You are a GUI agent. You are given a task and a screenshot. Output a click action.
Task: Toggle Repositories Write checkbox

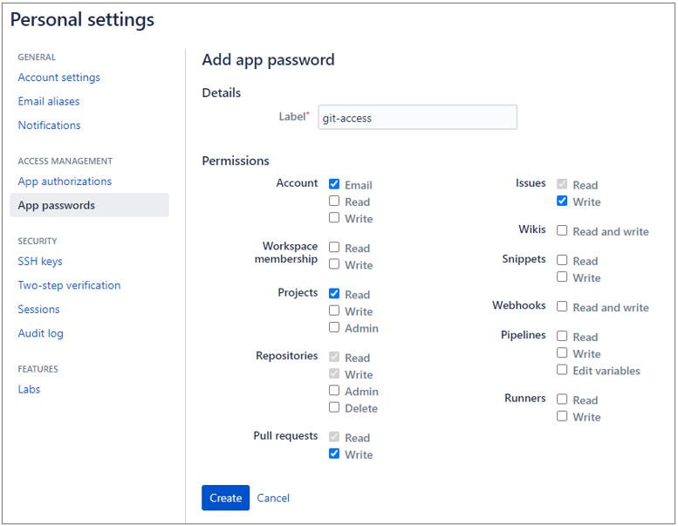(334, 373)
